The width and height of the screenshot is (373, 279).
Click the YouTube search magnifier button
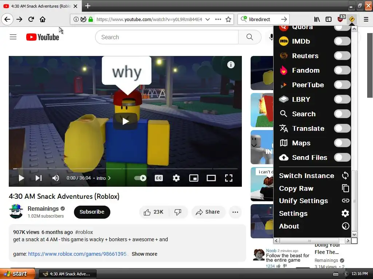250,37
